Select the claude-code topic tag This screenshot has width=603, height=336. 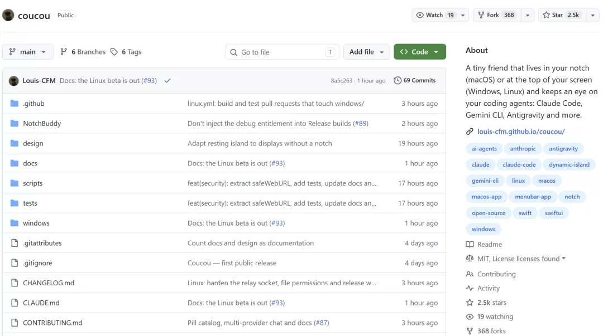[x=519, y=165]
